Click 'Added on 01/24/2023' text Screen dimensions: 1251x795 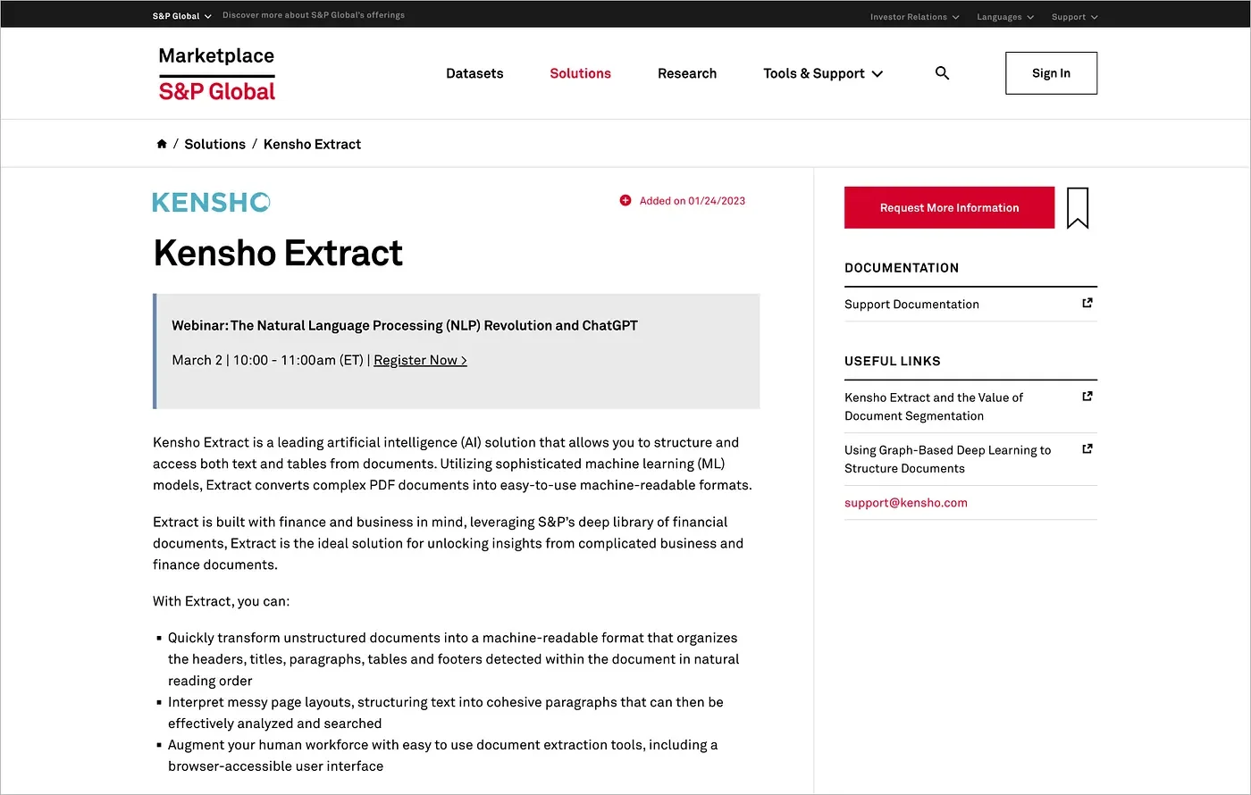coord(693,201)
